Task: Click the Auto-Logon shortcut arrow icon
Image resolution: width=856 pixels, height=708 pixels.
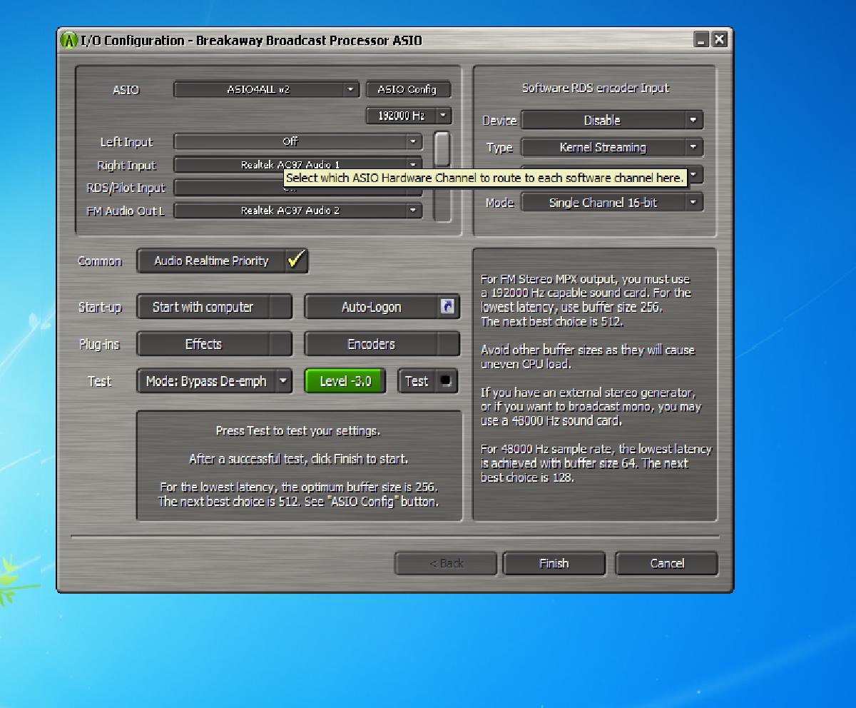Action: pos(447,307)
